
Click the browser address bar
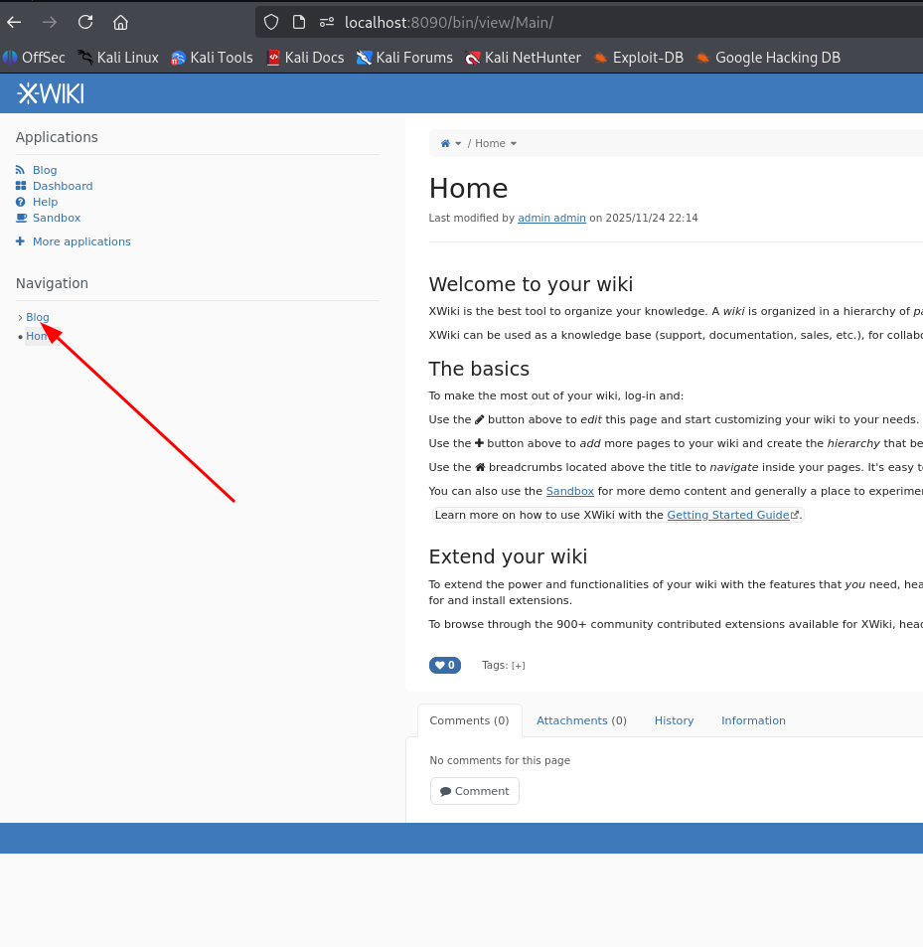pos(596,22)
